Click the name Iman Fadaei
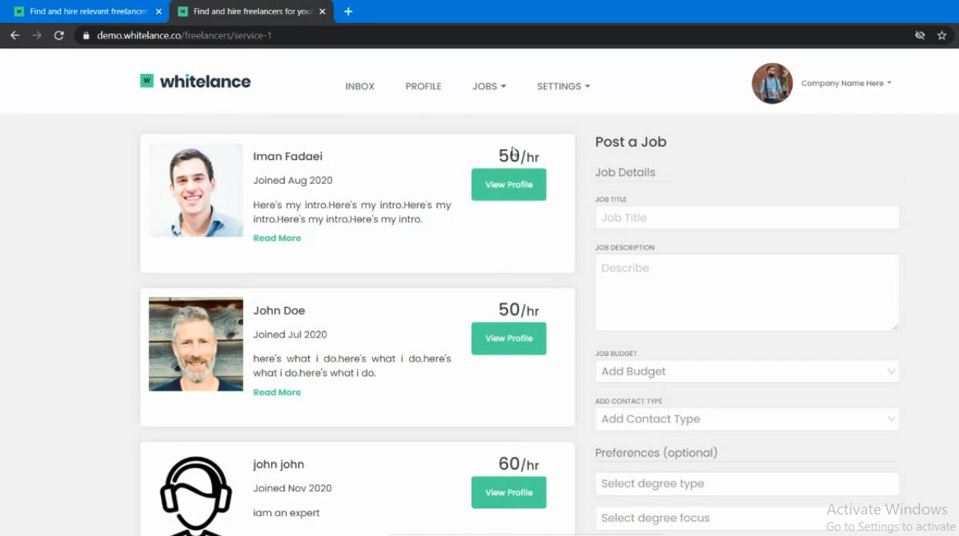 [x=288, y=156]
